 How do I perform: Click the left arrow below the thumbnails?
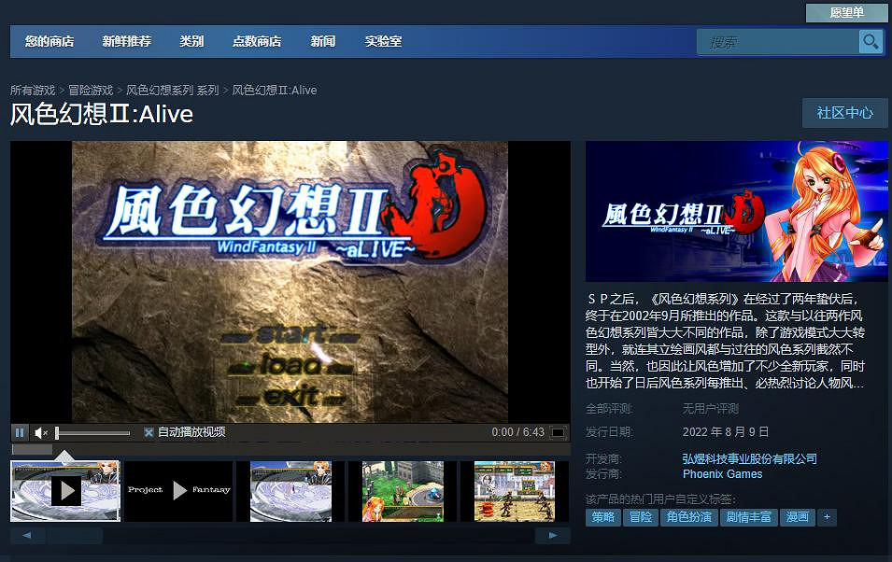point(27,534)
